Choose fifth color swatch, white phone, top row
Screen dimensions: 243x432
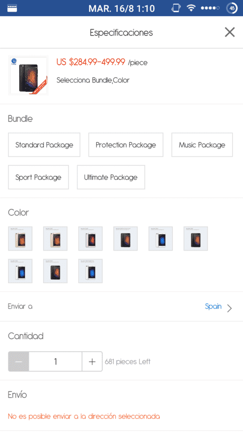click(160, 239)
